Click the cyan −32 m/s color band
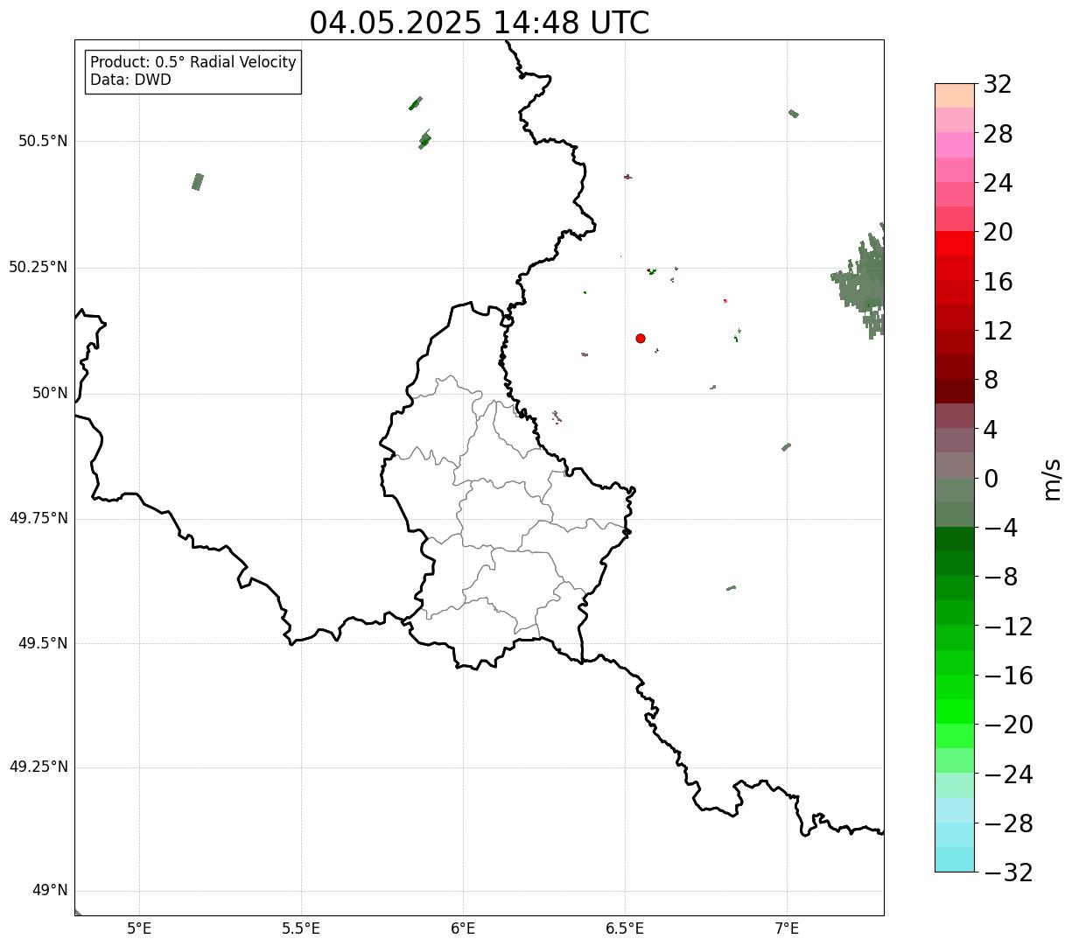 955,859
